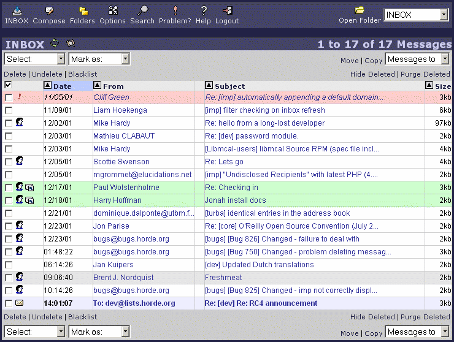The height and width of the screenshot is (342, 454).
Task: Click the top Hide Deleted link
Action: pyautogui.click(x=372, y=74)
